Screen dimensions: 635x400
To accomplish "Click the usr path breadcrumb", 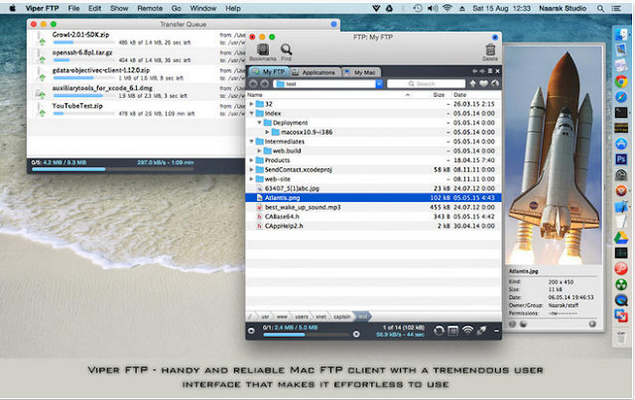I will tap(265, 317).
